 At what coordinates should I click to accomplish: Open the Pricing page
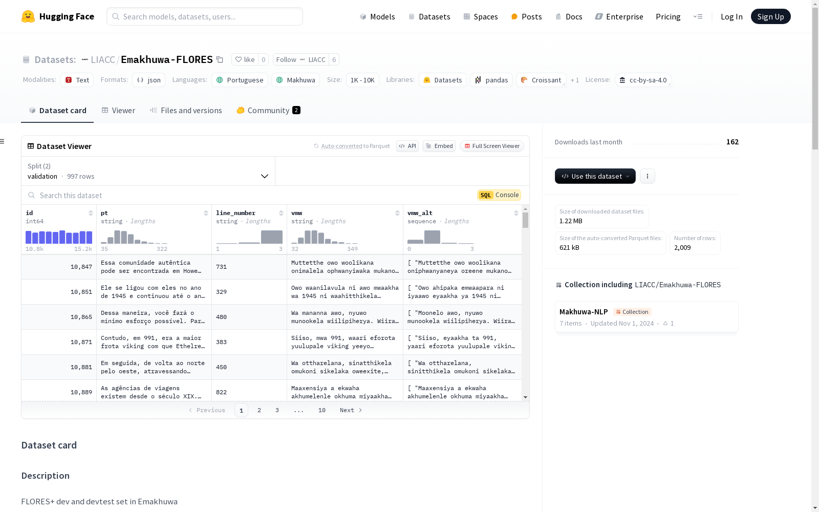pos(668,16)
